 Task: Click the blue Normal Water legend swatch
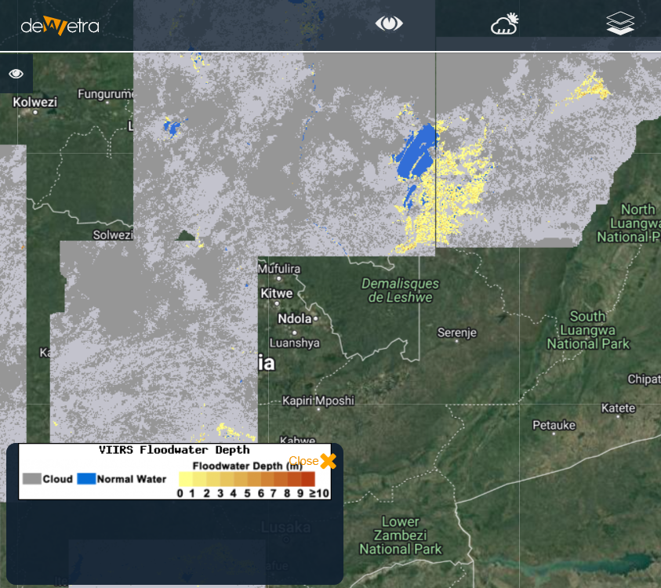(x=86, y=479)
